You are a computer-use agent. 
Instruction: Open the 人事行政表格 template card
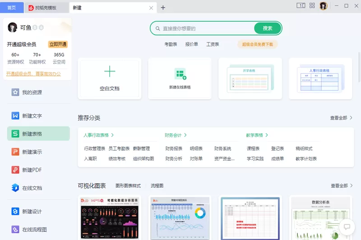[x=320, y=78]
